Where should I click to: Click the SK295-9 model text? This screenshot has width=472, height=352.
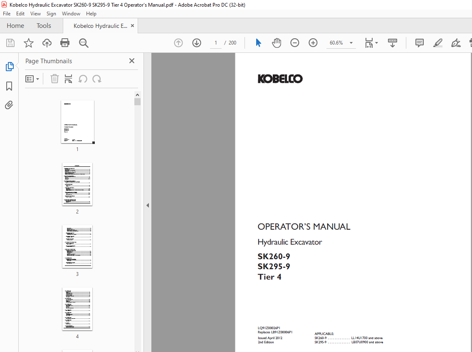[274, 266]
